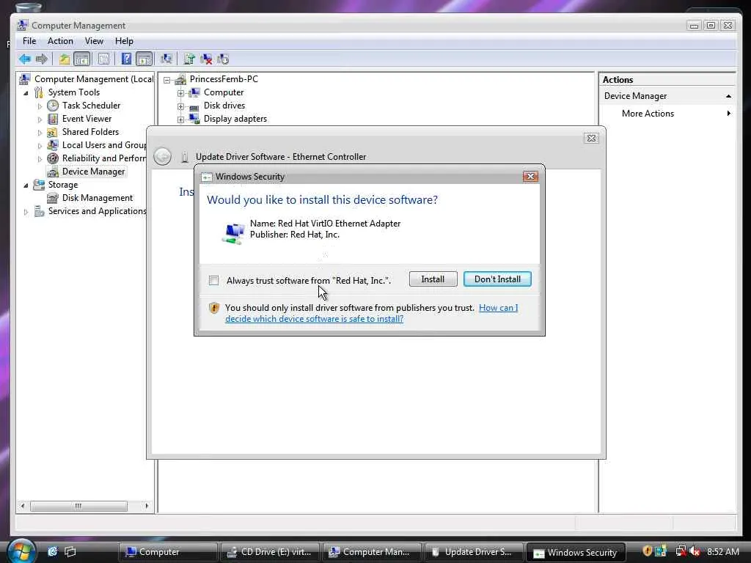Collapse the System Tools tree node
Screen dimensions: 751x563
pos(26,93)
